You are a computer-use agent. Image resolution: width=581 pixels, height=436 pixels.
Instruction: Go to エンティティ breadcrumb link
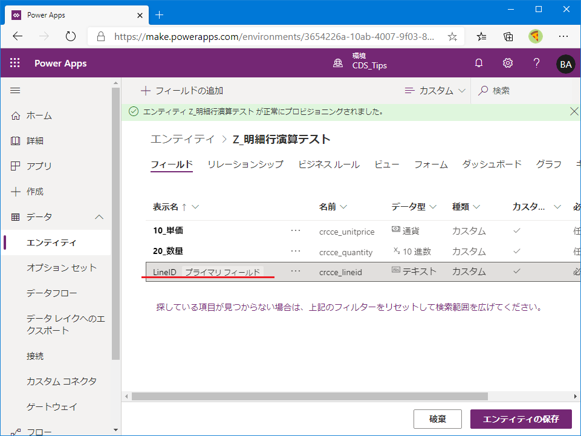[x=183, y=140]
